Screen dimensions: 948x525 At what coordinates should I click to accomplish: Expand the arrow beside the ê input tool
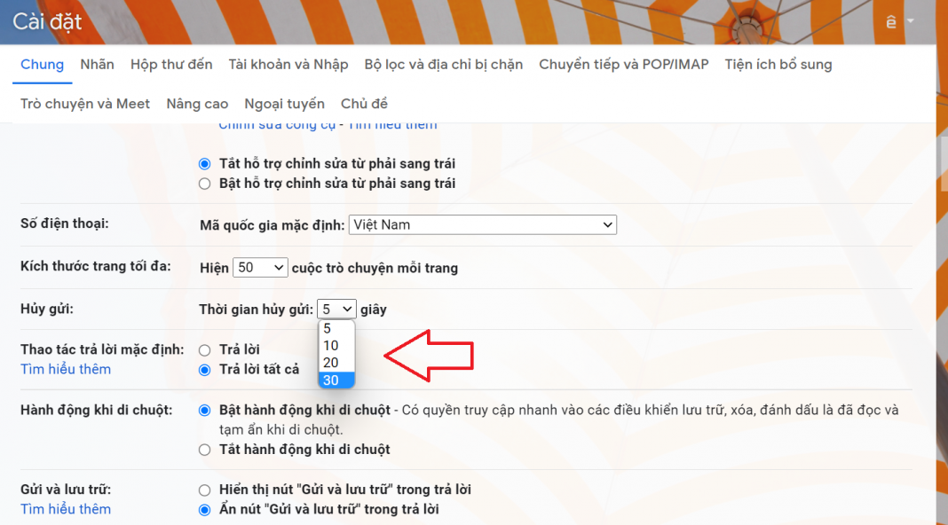point(910,21)
